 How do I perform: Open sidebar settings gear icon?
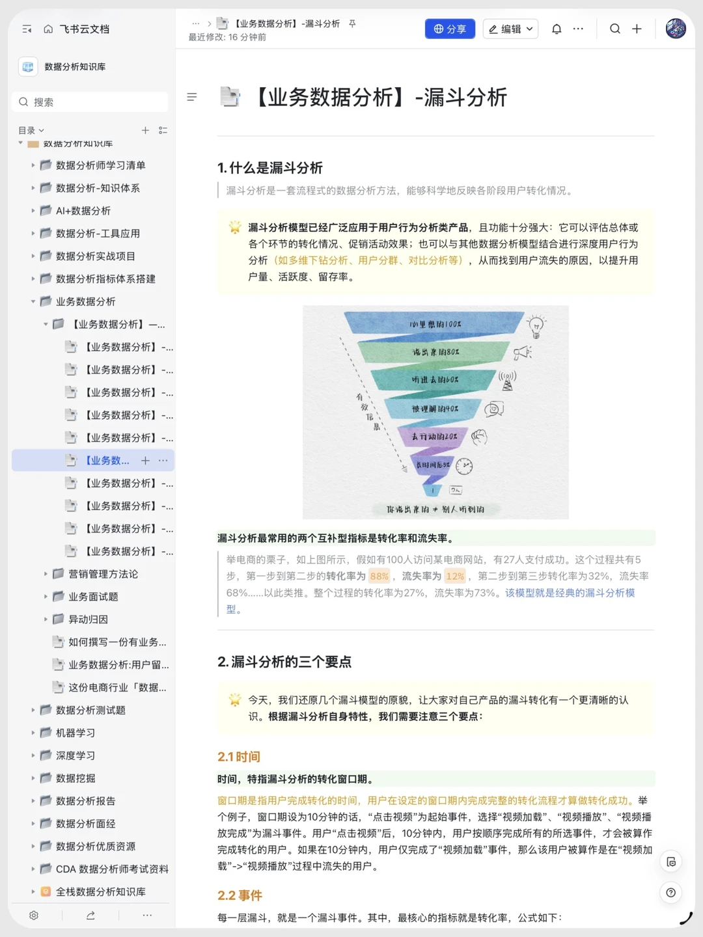(x=34, y=916)
